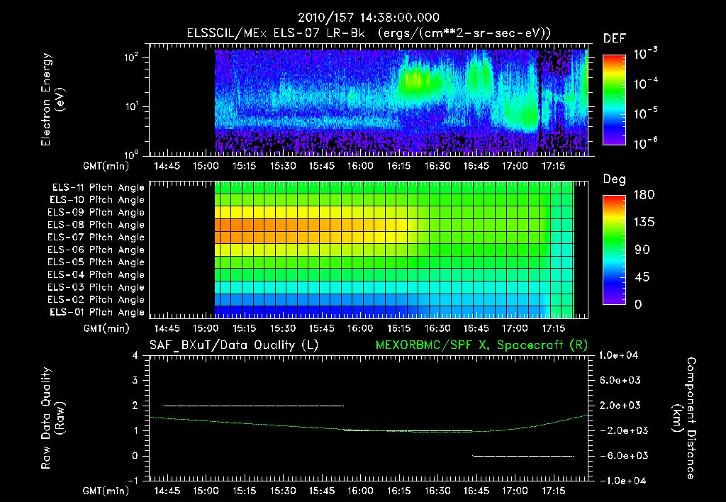This screenshot has width=726, height=502.
Task: Click the ELS-05 Pitch Angle row label
Action: [96, 262]
